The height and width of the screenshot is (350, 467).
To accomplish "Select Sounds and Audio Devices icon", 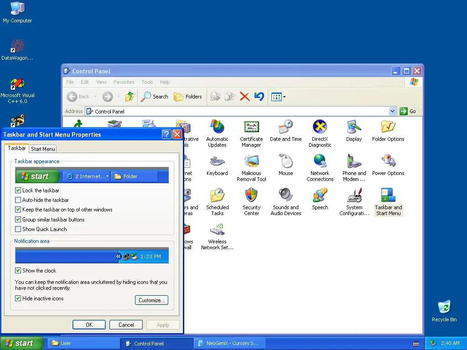I will 285,202.
